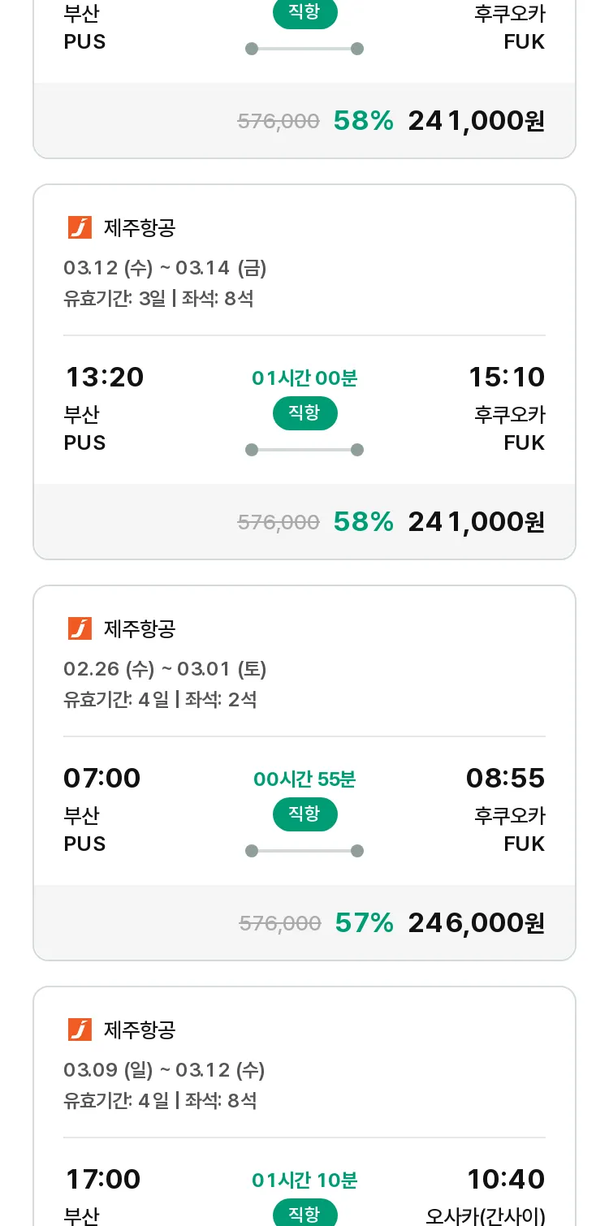
Task: Tap the 17:00 departure time
Action: pos(102,1180)
